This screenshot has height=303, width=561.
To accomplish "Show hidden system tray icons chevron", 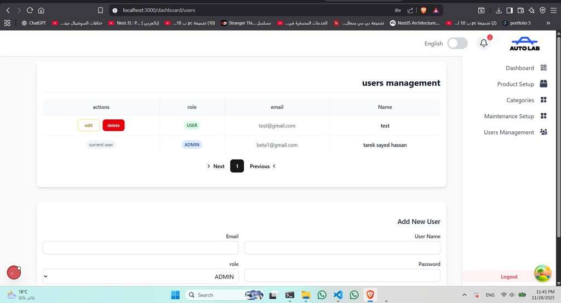I will (x=465, y=295).
